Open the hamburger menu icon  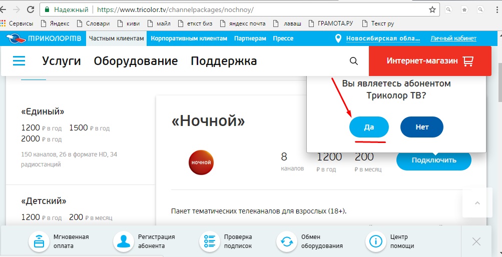coord(19,61)
